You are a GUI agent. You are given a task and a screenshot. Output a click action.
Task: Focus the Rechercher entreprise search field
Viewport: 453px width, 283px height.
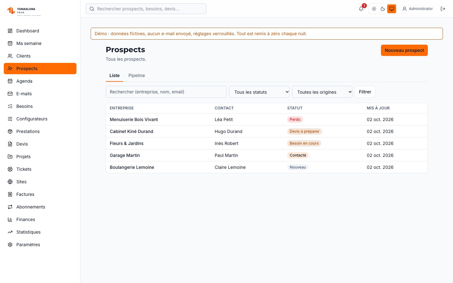[x=166, y=92]
